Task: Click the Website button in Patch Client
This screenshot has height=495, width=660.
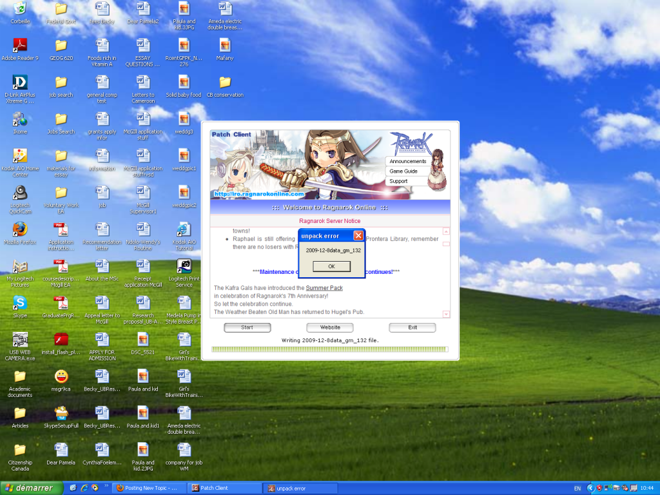Action: pyautogui.click(x=330, y=327)
